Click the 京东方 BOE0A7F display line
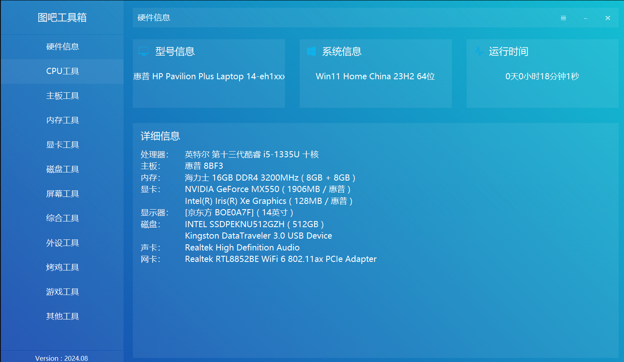This screenshot has width=624, height=362. pos(239,212)
